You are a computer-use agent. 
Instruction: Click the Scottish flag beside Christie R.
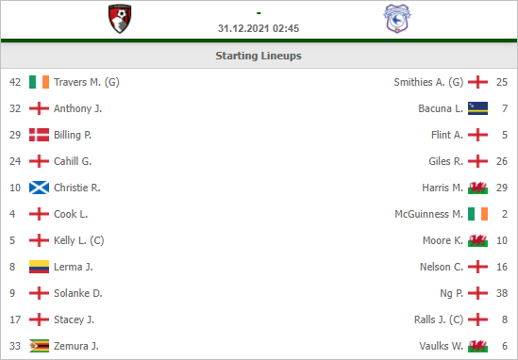coord(39,188)
